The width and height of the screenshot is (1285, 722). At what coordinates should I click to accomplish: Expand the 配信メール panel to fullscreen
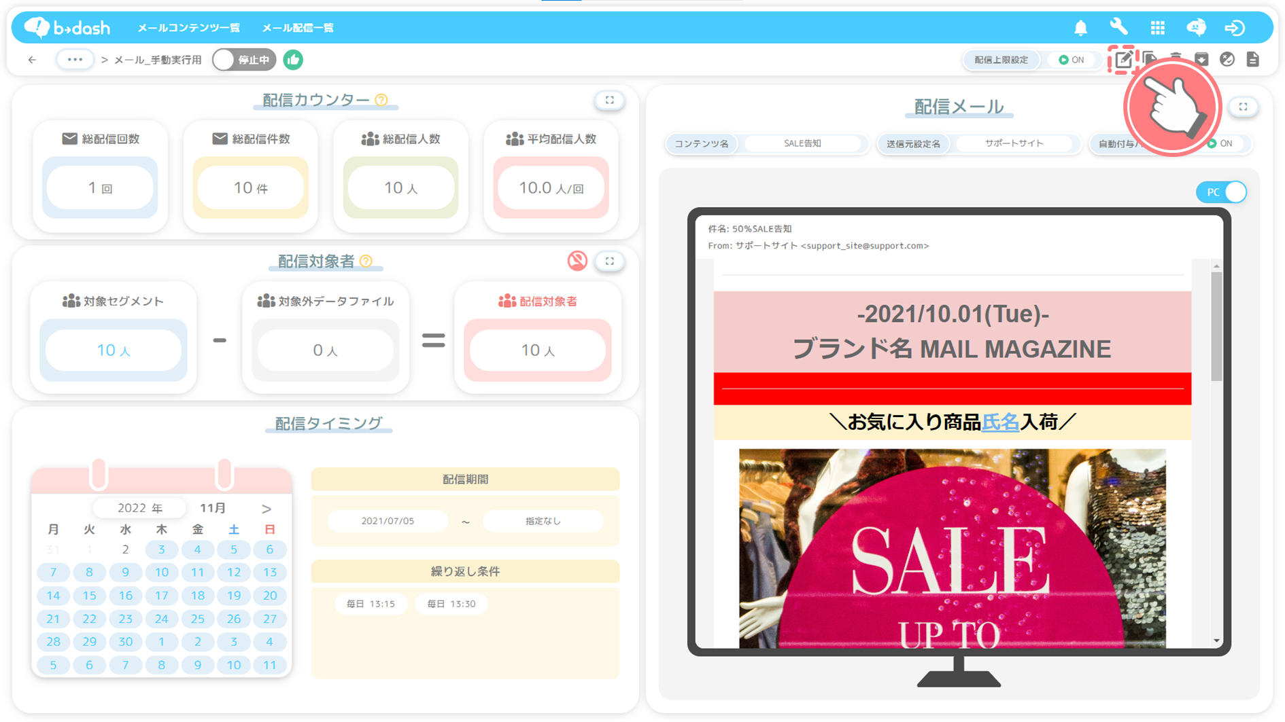(1243, 107)
